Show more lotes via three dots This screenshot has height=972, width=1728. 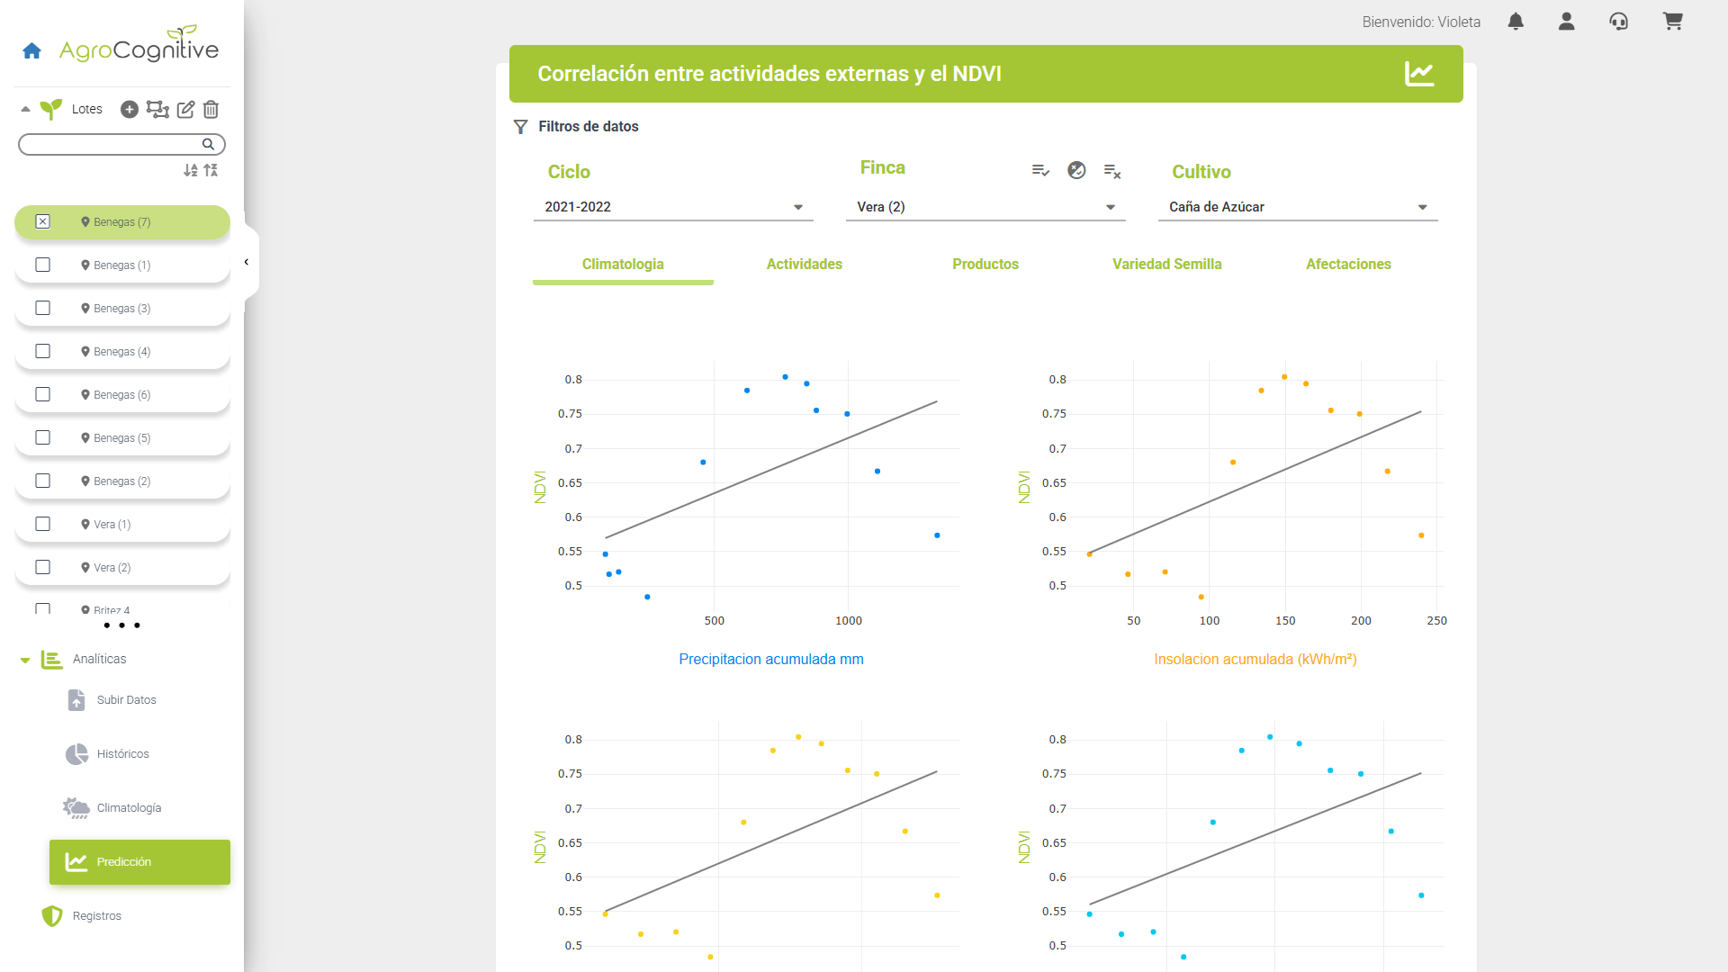tap(121, 625)
